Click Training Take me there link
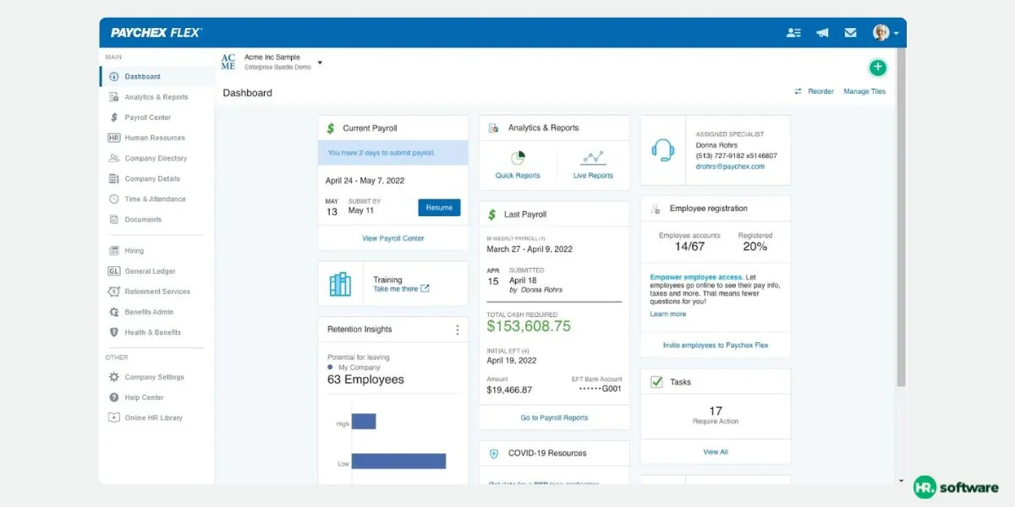The width and height of the screenshot is (1015, 507). (x=401, y=289)
